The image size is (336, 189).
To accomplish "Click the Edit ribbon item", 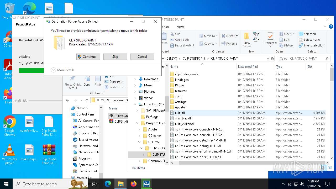I will pyautogui.click(x=285, y=40).
